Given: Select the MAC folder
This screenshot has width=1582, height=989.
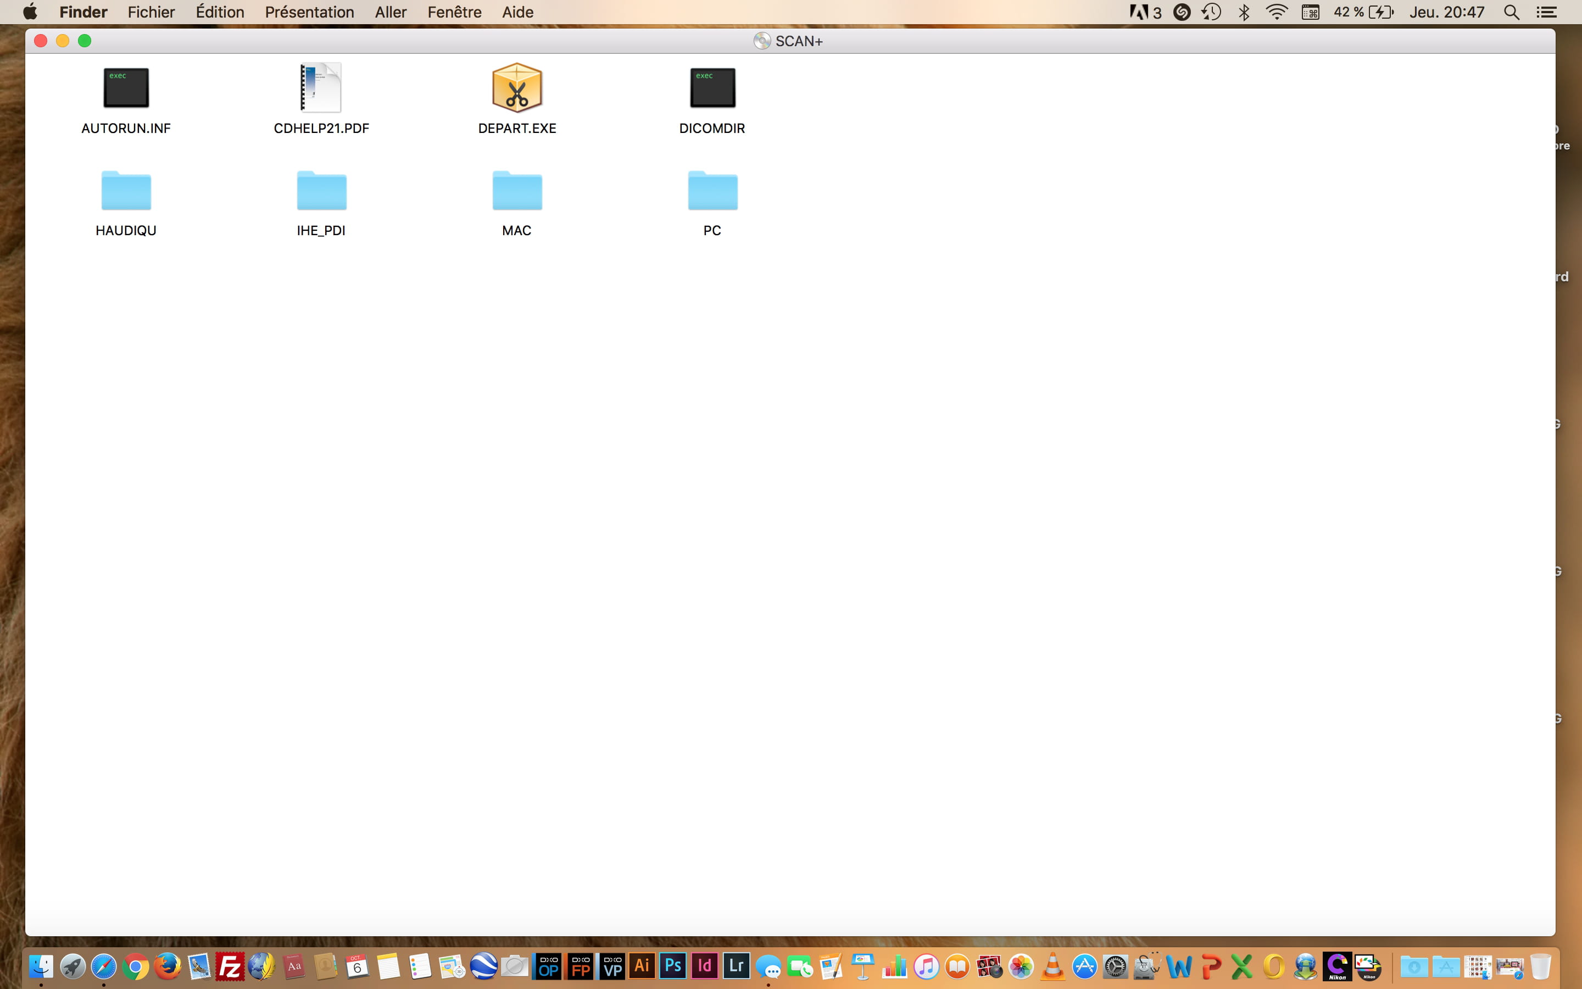Looking at the screenshot, I should 517,190.
